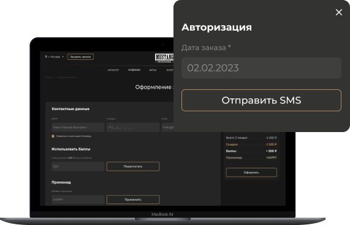Open the Хиты menu item
This screenshot has height=225, width=350.
[x=153, y=70]
